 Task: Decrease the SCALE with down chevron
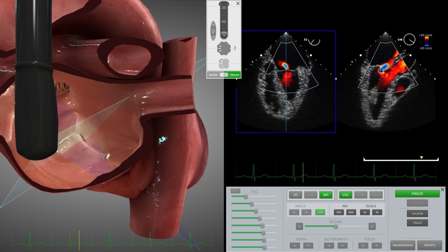pos(365,212)
